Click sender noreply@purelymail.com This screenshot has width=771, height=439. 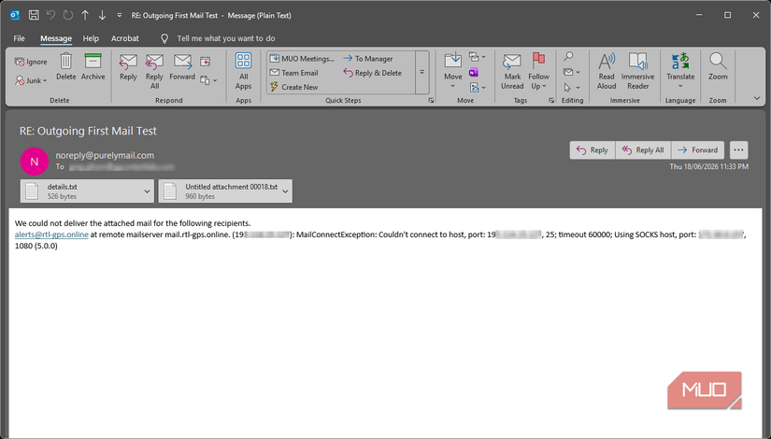pos(105,155)
